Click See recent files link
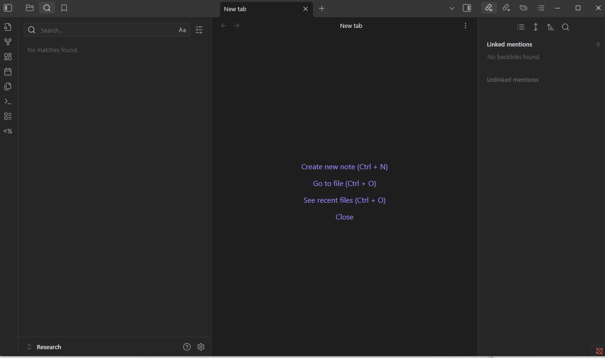Screen dimensions: 605x358 tap(345, 200)
